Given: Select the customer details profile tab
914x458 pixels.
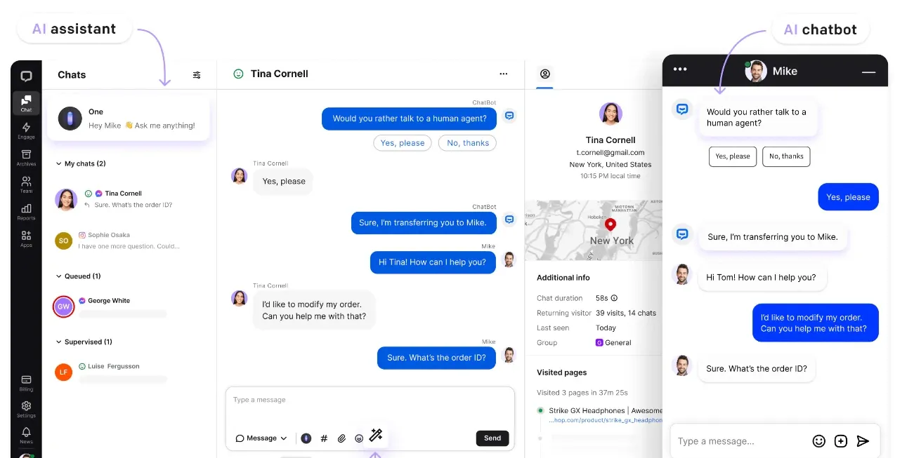Looking at the screenshot, I should (544, 74).
